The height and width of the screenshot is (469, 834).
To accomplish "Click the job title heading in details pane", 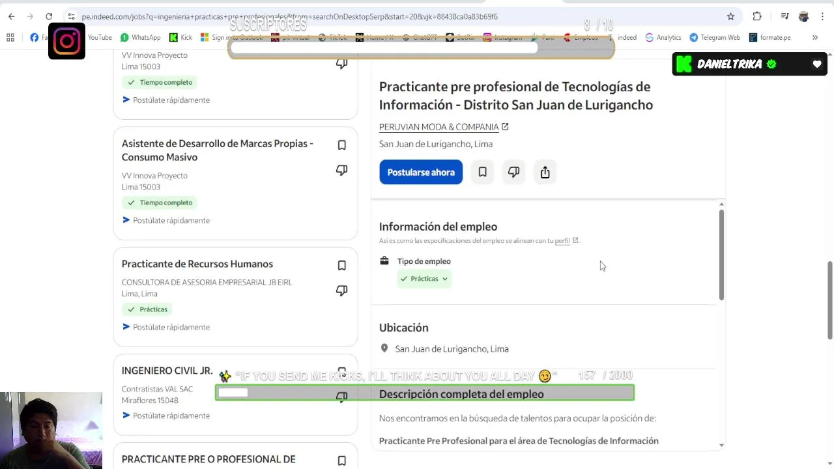I will (515, 96).
